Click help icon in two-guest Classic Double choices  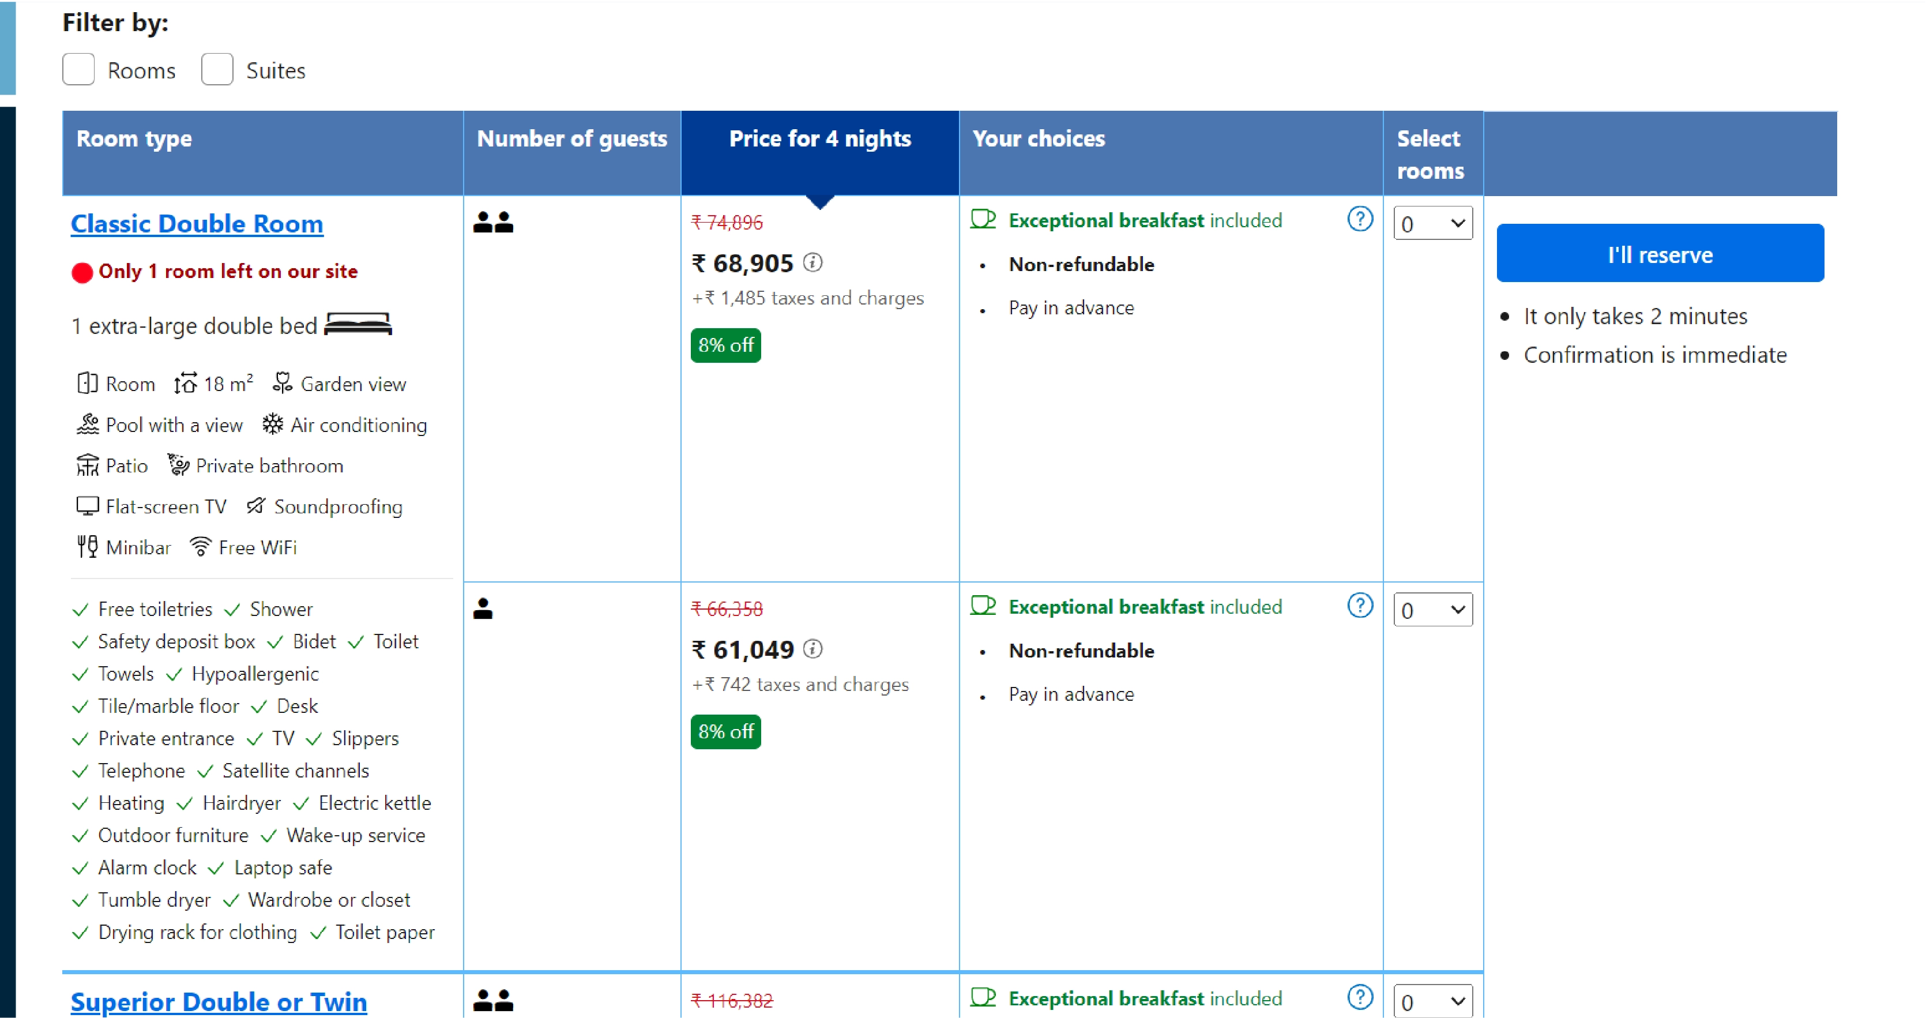coord(1360,220)
